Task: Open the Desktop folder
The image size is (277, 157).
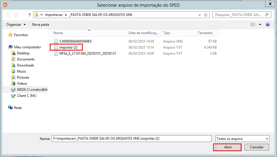Action: [23, 53]
